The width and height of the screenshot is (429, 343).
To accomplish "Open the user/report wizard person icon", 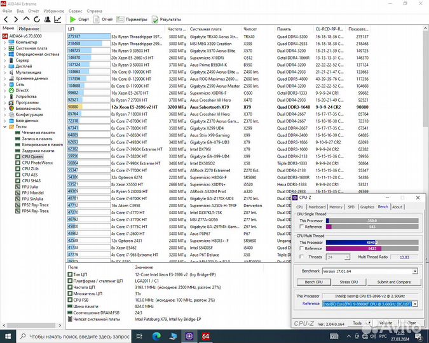I will click(x=47, y=20).
